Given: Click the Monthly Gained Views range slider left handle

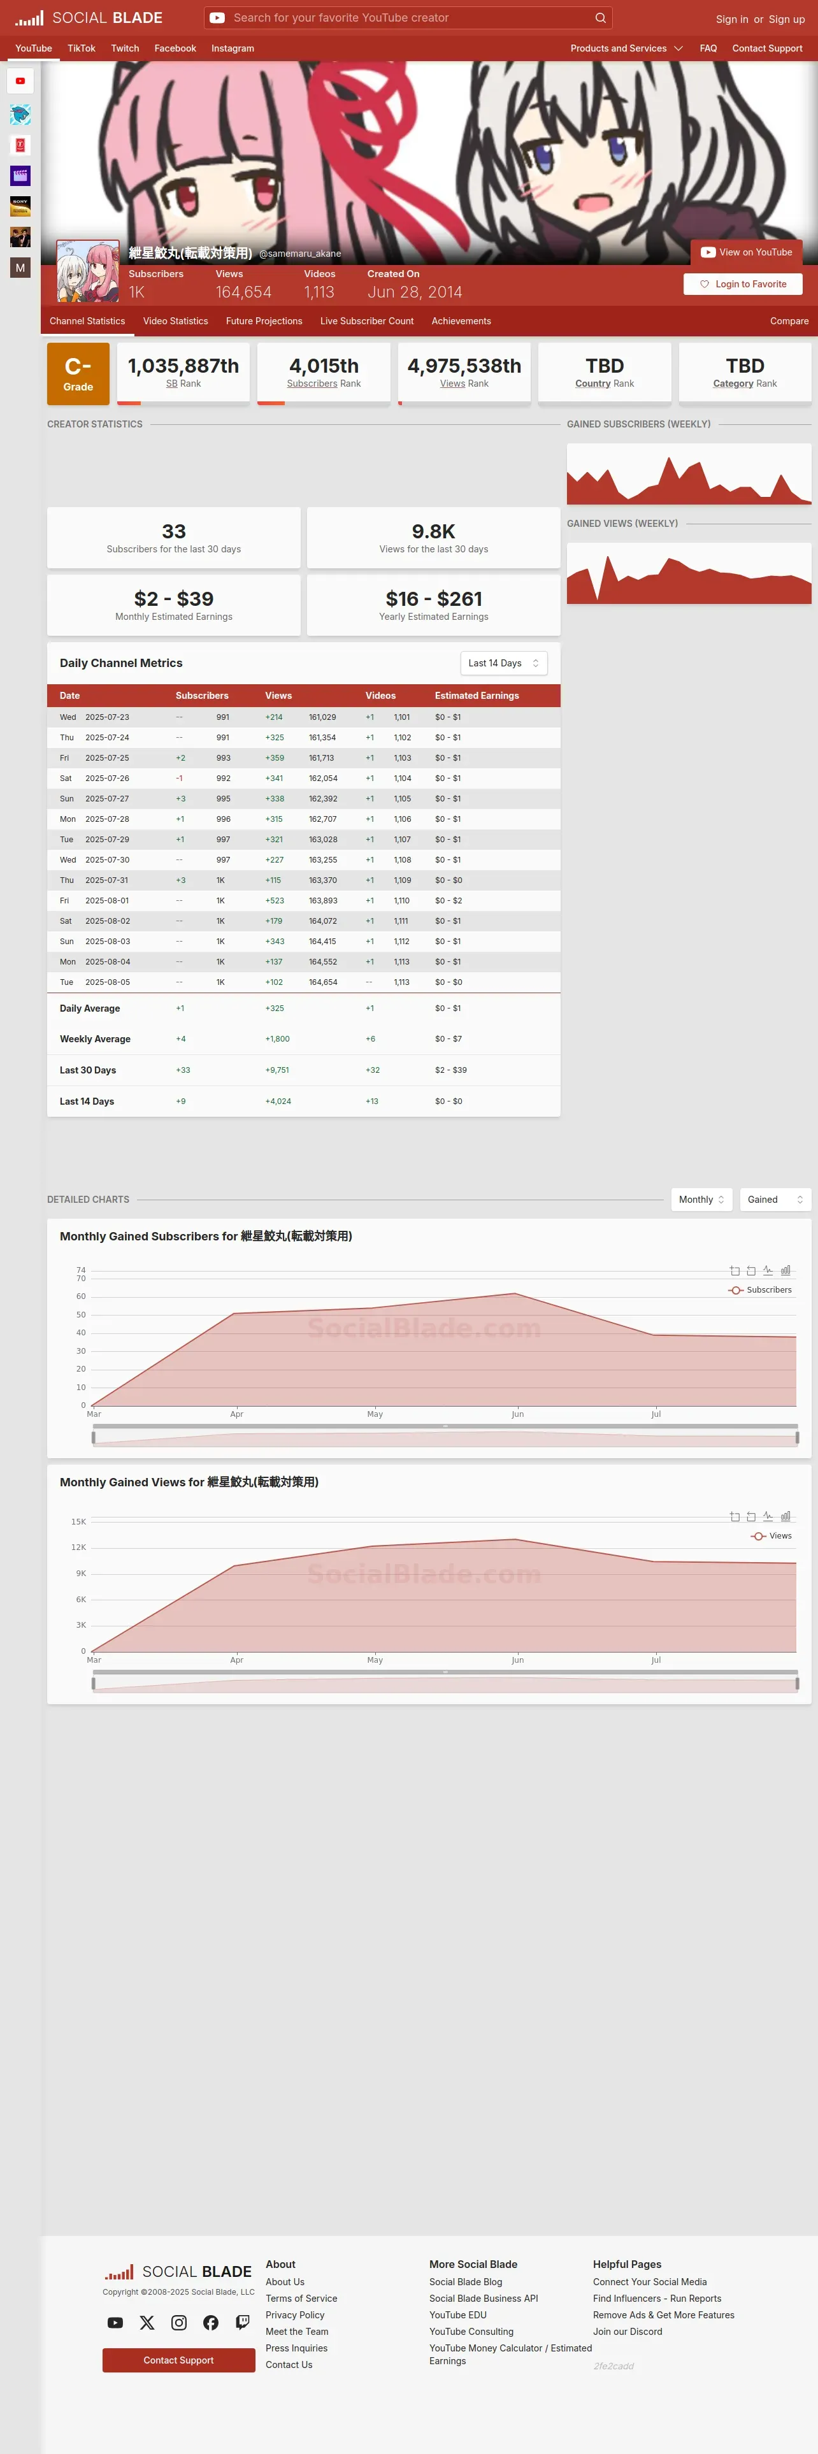Looking at the screenshot, I should [93, 1683].
